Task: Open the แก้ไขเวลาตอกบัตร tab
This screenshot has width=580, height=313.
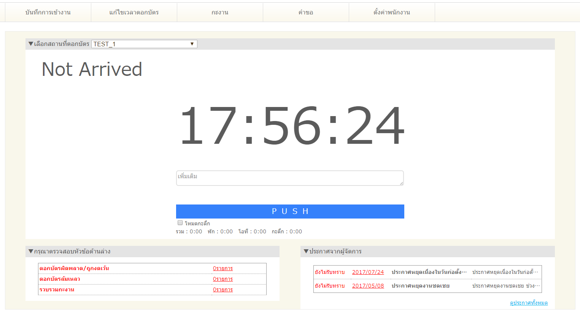Action: pyautogui.click(x=134, y=13)
